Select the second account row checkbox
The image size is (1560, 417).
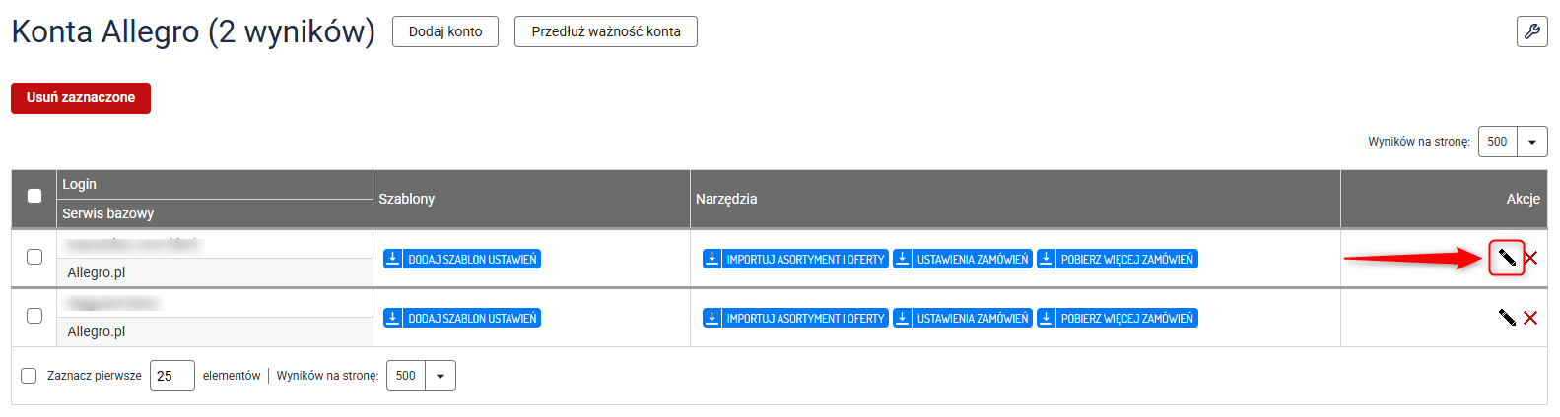click(34, 316)
